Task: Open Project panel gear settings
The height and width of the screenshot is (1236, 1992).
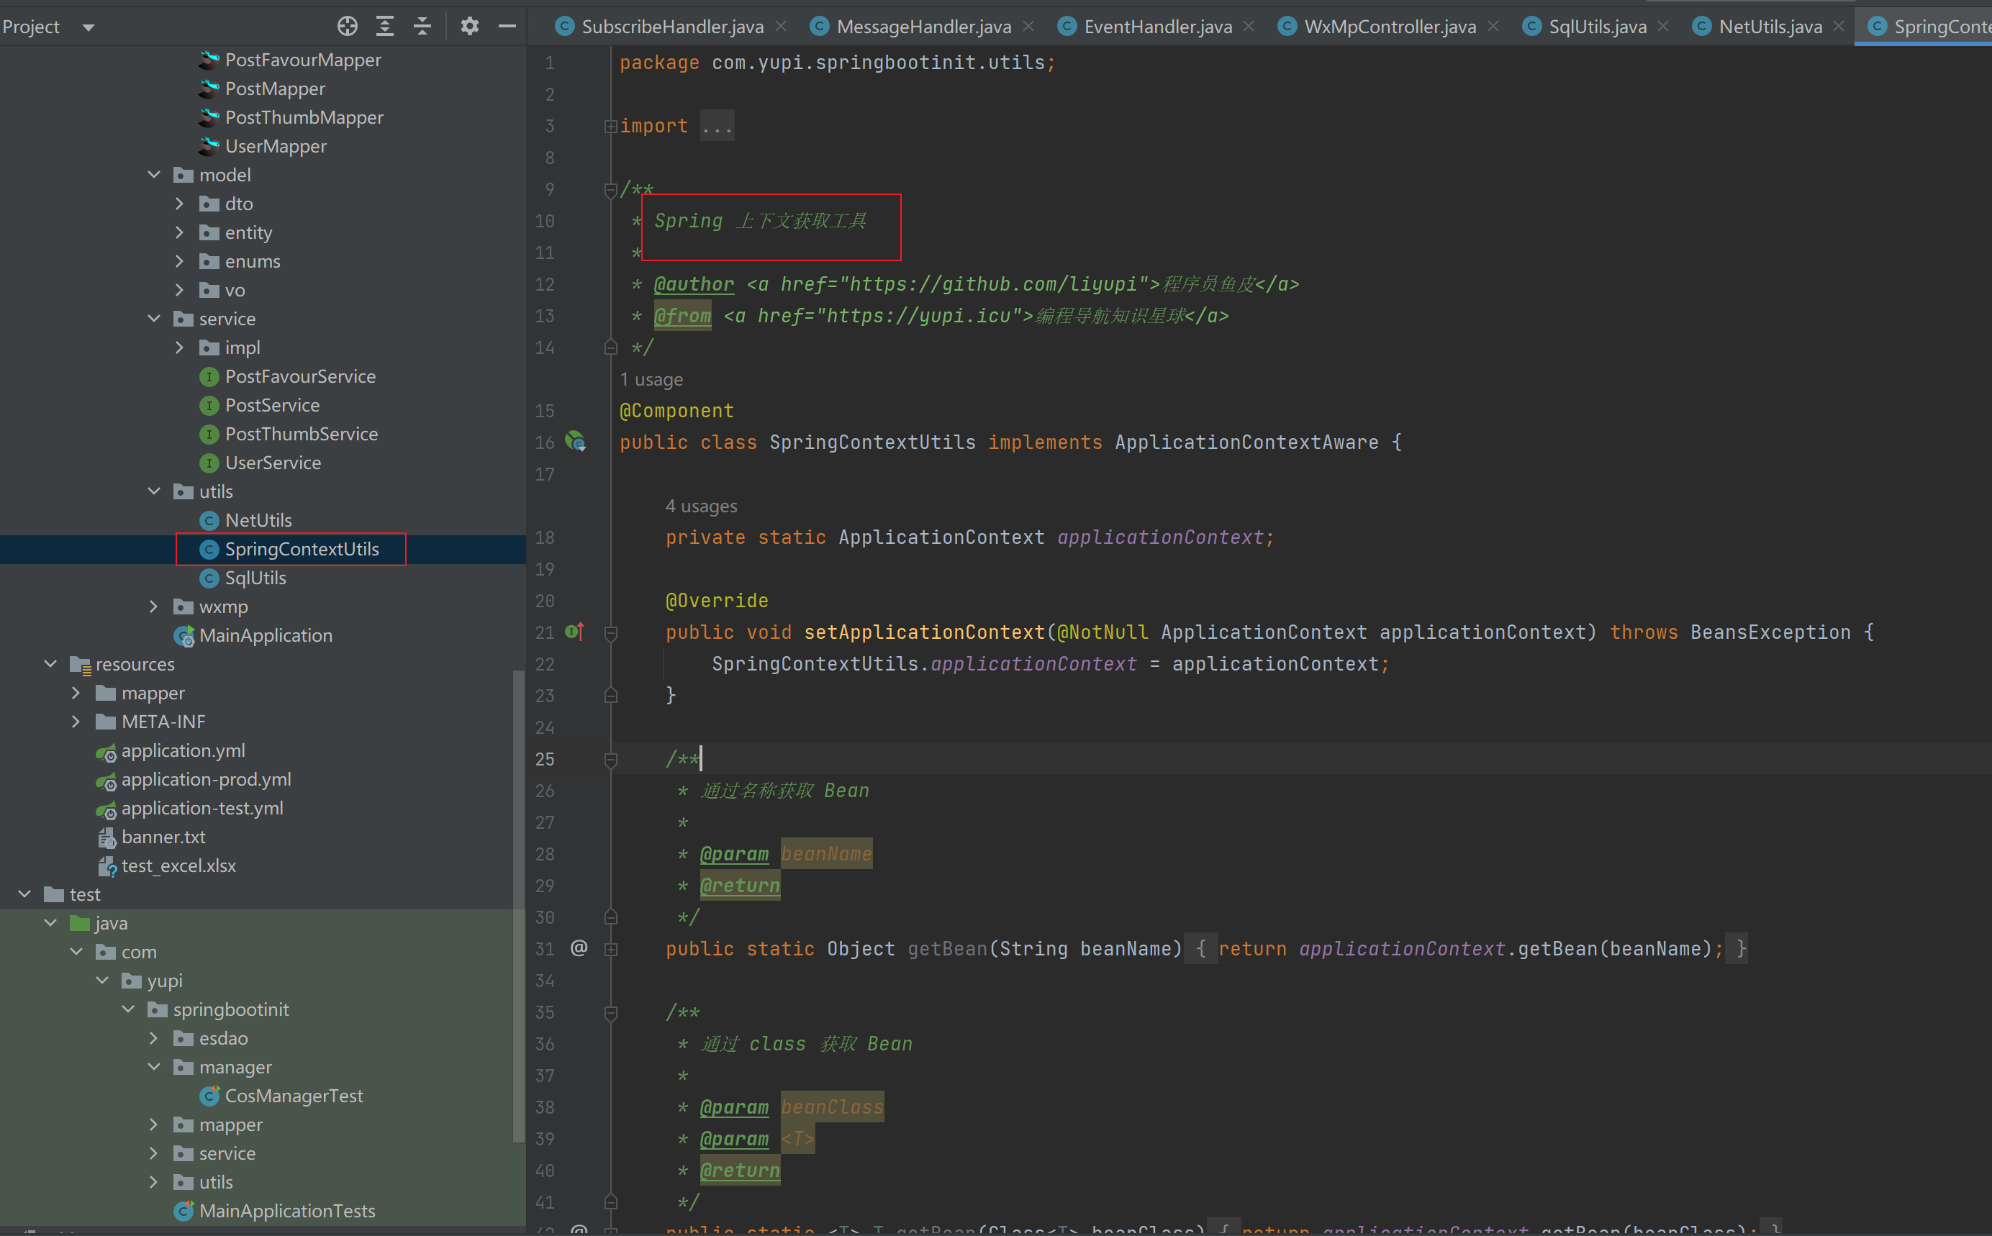Action: click(469, 26)
